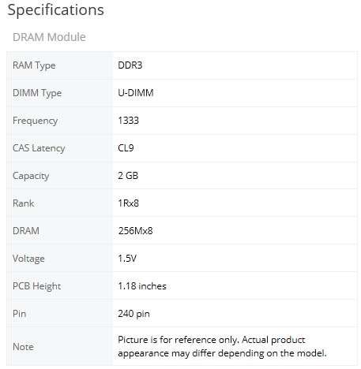Click the Specifications heading
Viewport: 361px width, 369px height.
click(x=55, y=10)
